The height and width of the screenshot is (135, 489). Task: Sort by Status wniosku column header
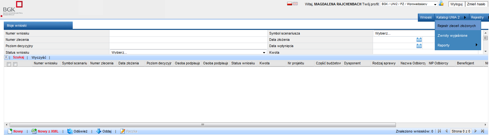coord(244,63)
